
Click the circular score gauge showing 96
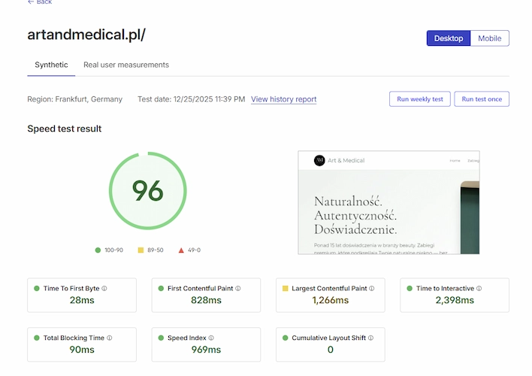pyautogui.click(x=147, y=190)
